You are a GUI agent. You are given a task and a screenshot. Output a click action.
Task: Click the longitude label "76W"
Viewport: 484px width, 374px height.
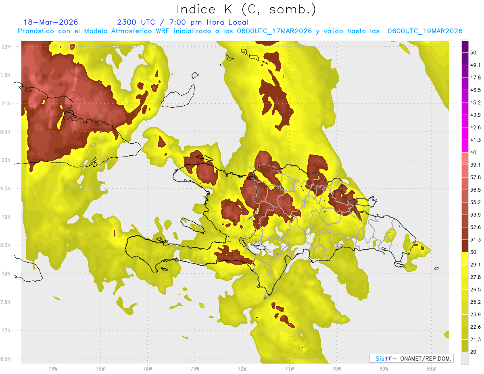click(x=53, y=368)
